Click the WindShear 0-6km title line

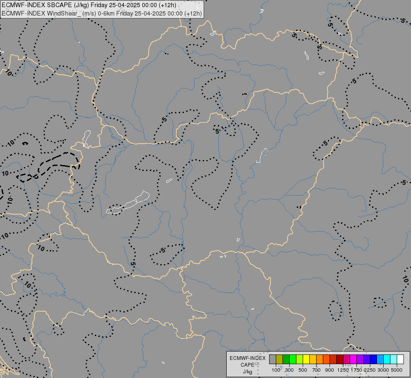tap(102, 13)
